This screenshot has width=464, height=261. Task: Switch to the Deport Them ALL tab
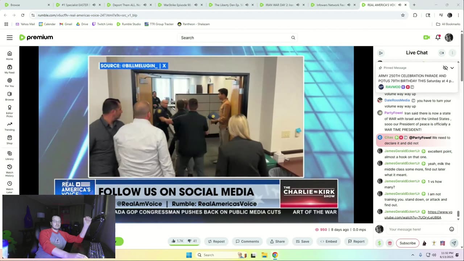129,5
